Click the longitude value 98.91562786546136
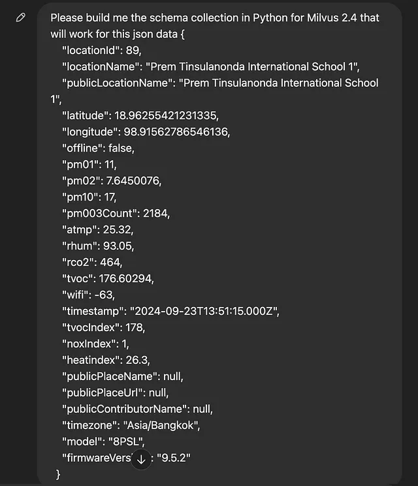Image resolution: width=418 pixels, height=486 pixels. [x=176, y=132]
